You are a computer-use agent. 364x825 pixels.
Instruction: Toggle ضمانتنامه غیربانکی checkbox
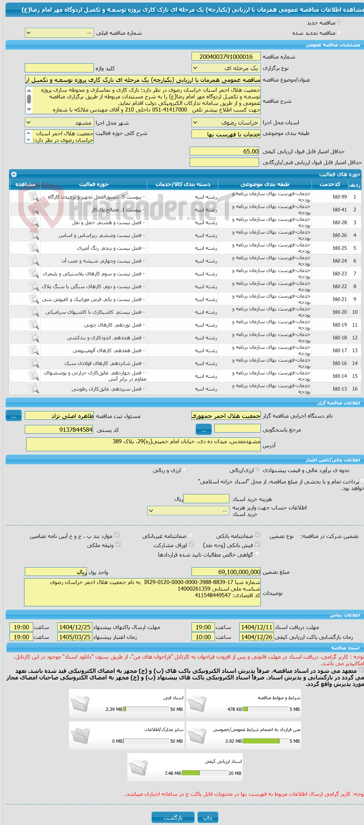tap(191, 535)
